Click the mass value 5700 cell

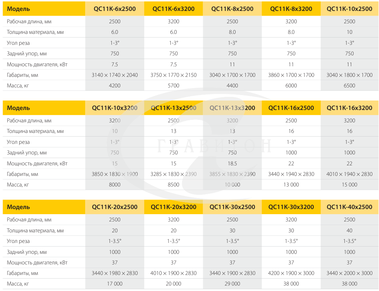(173, 86)
